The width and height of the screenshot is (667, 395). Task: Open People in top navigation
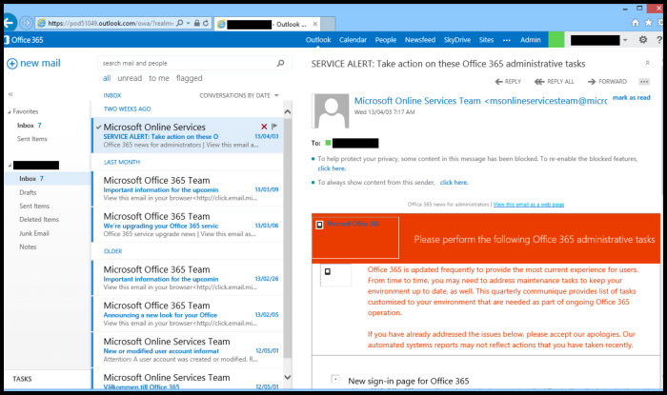[x=385, y=40]
